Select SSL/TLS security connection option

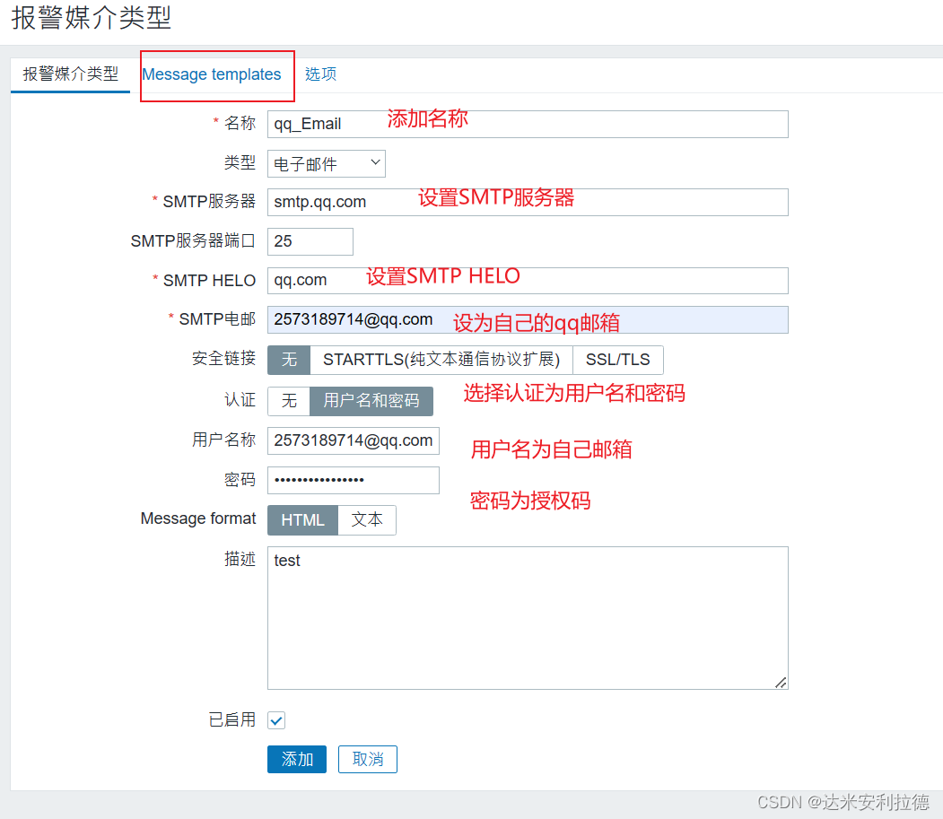pyautogui.click(x=617, y=360)
